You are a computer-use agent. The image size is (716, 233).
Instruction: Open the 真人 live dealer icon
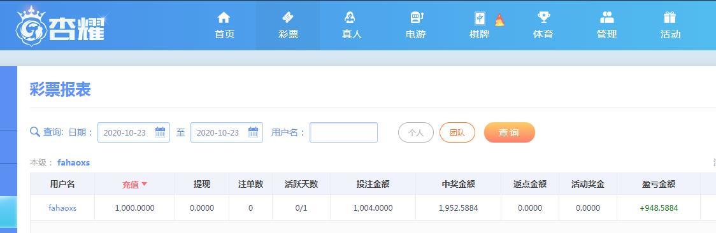point(350,18)
